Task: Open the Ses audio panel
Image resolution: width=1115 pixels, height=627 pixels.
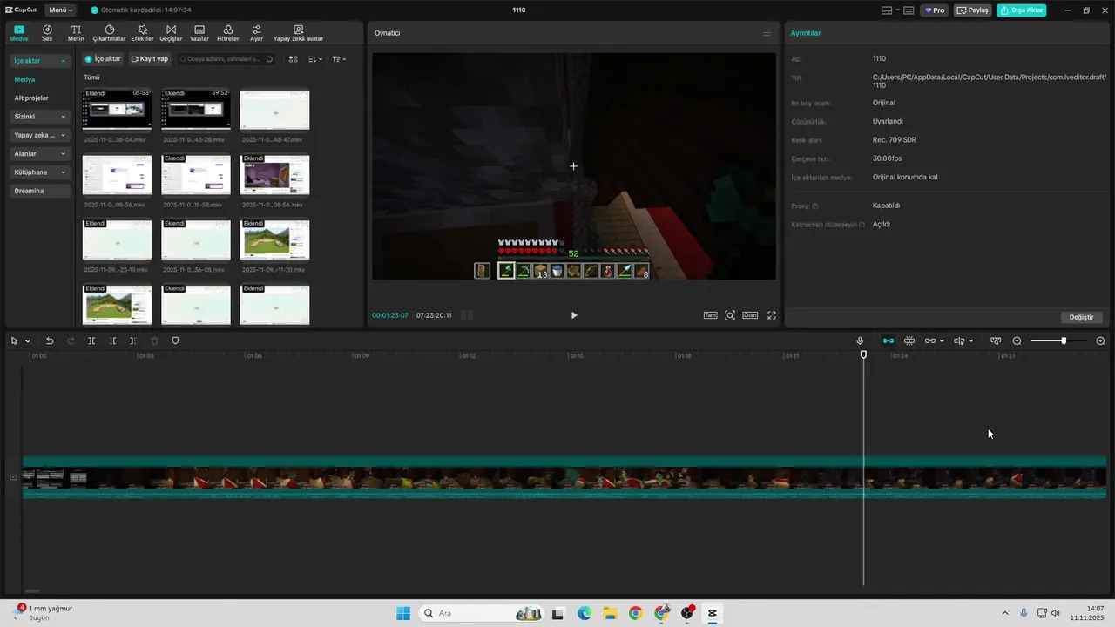Action: tap(47, 33)
